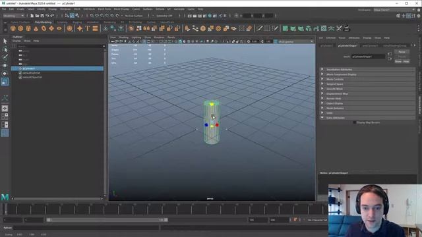Viewport: 422px width, 237px height.
Task: Click the red X-axis manipulator handle
Action: 217,124
